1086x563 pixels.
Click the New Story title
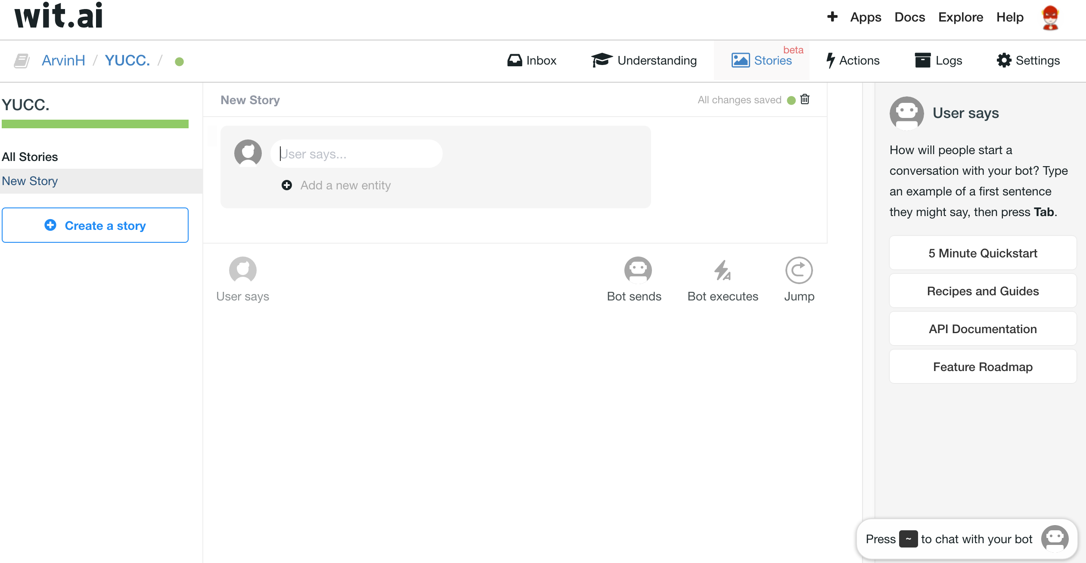click(250, 100)
